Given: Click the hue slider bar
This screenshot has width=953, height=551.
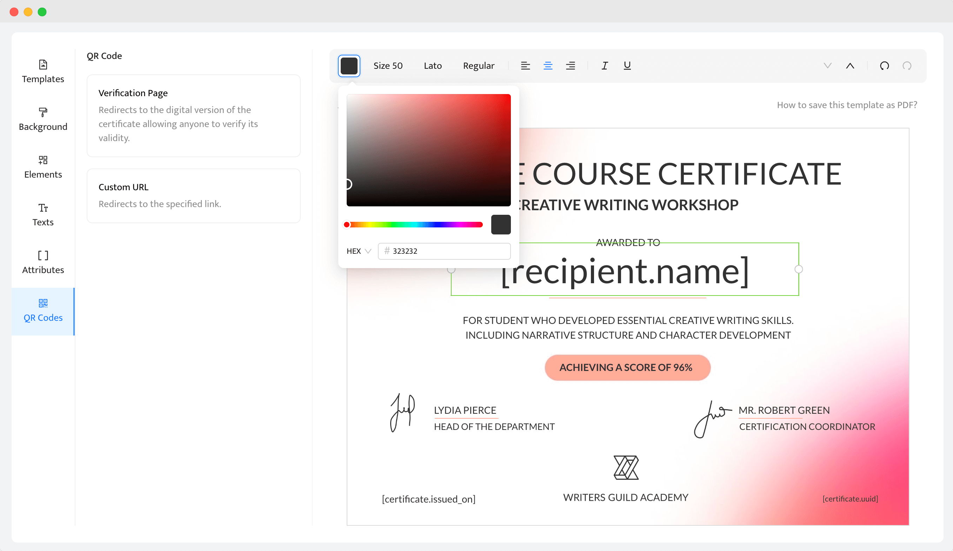Looking at the screenshot, I should pyautogui.click(x=414, y=225).
